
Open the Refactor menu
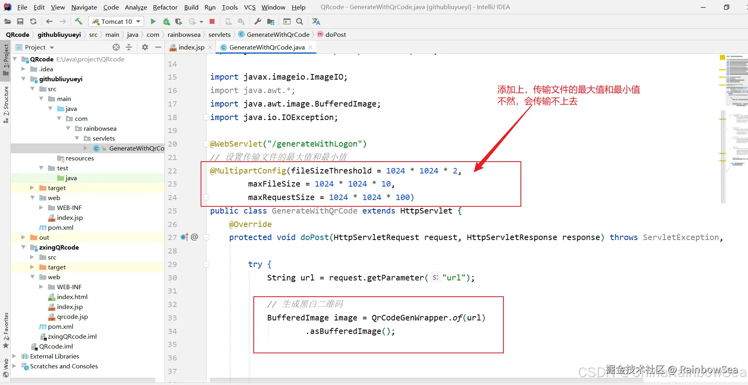(x=165, y=7)
